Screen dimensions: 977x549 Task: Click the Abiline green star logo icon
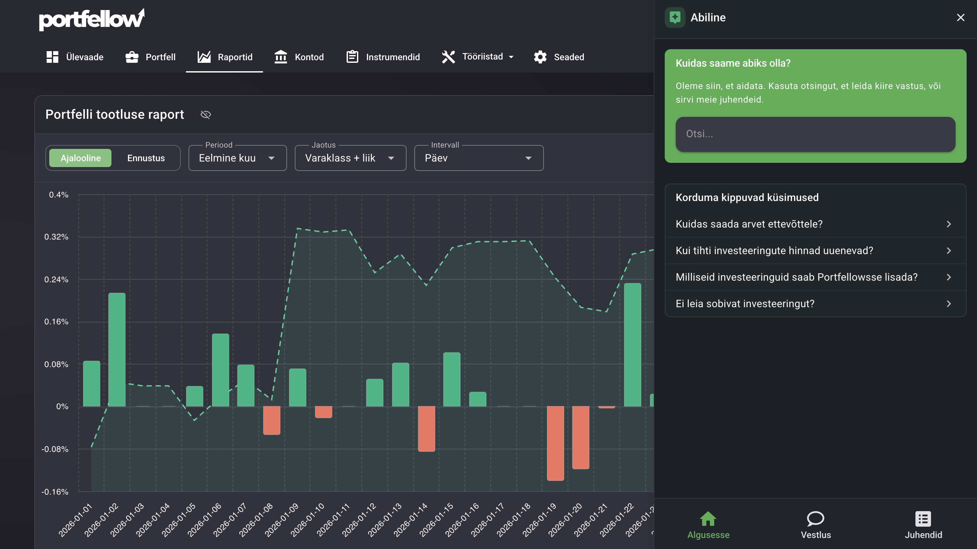pyautogui.click(x=675, y=17)
